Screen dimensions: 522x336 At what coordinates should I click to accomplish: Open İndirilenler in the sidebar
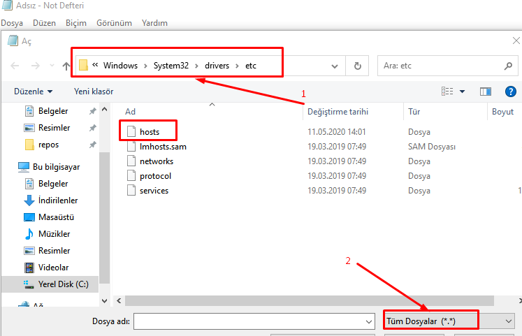(x=58, y=200)
